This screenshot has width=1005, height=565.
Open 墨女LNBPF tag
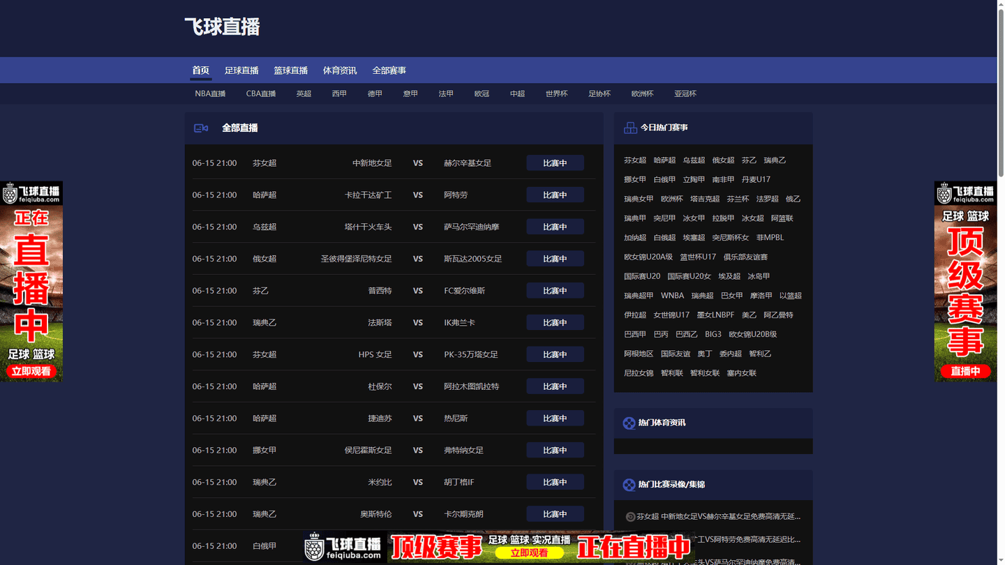click(x=715, y=315)
